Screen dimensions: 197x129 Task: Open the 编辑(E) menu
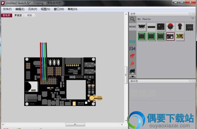(20, 9)
